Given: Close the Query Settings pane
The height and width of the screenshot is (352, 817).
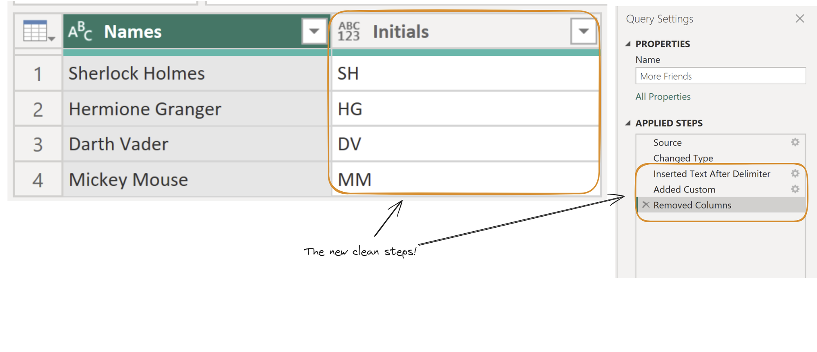Looking at the screenshot, I should [x=799, y=19].
